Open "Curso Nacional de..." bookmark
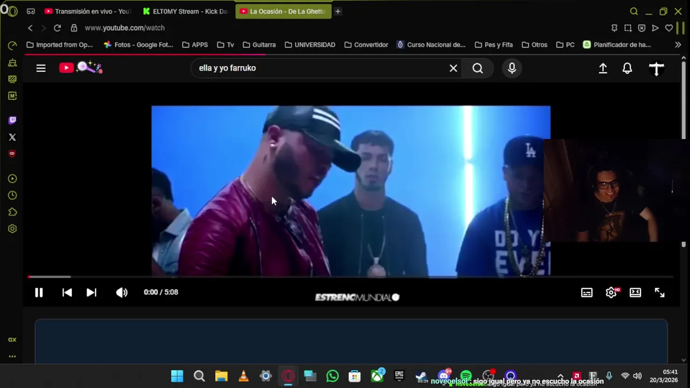 click(431, 45)
